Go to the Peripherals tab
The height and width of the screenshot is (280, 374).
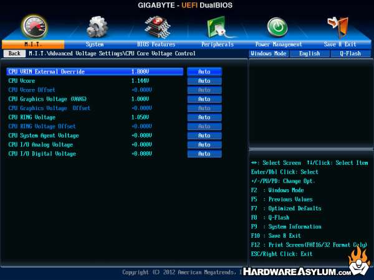click(x=218, y=44)
